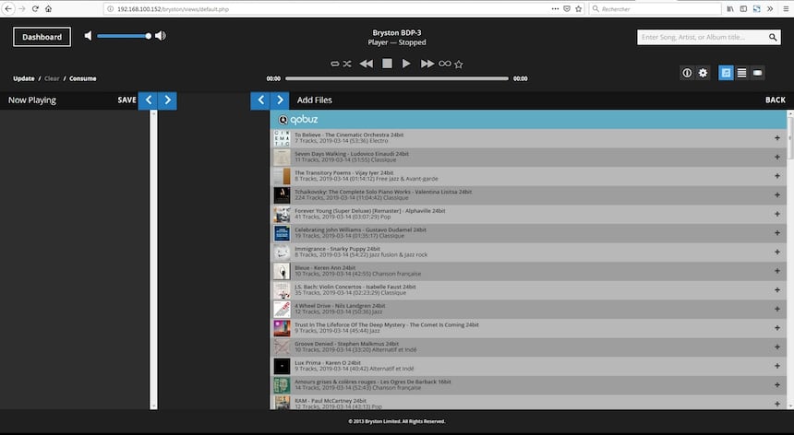
Task: Add Bleue album via plus
Action: click(x=776, y=271)
